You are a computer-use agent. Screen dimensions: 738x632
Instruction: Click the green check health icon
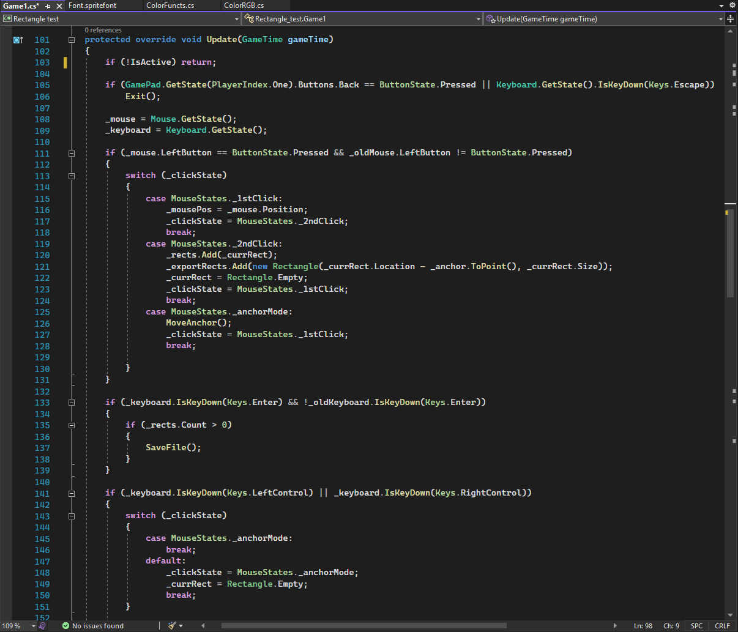pyautogui.click(x=65, y=626)
